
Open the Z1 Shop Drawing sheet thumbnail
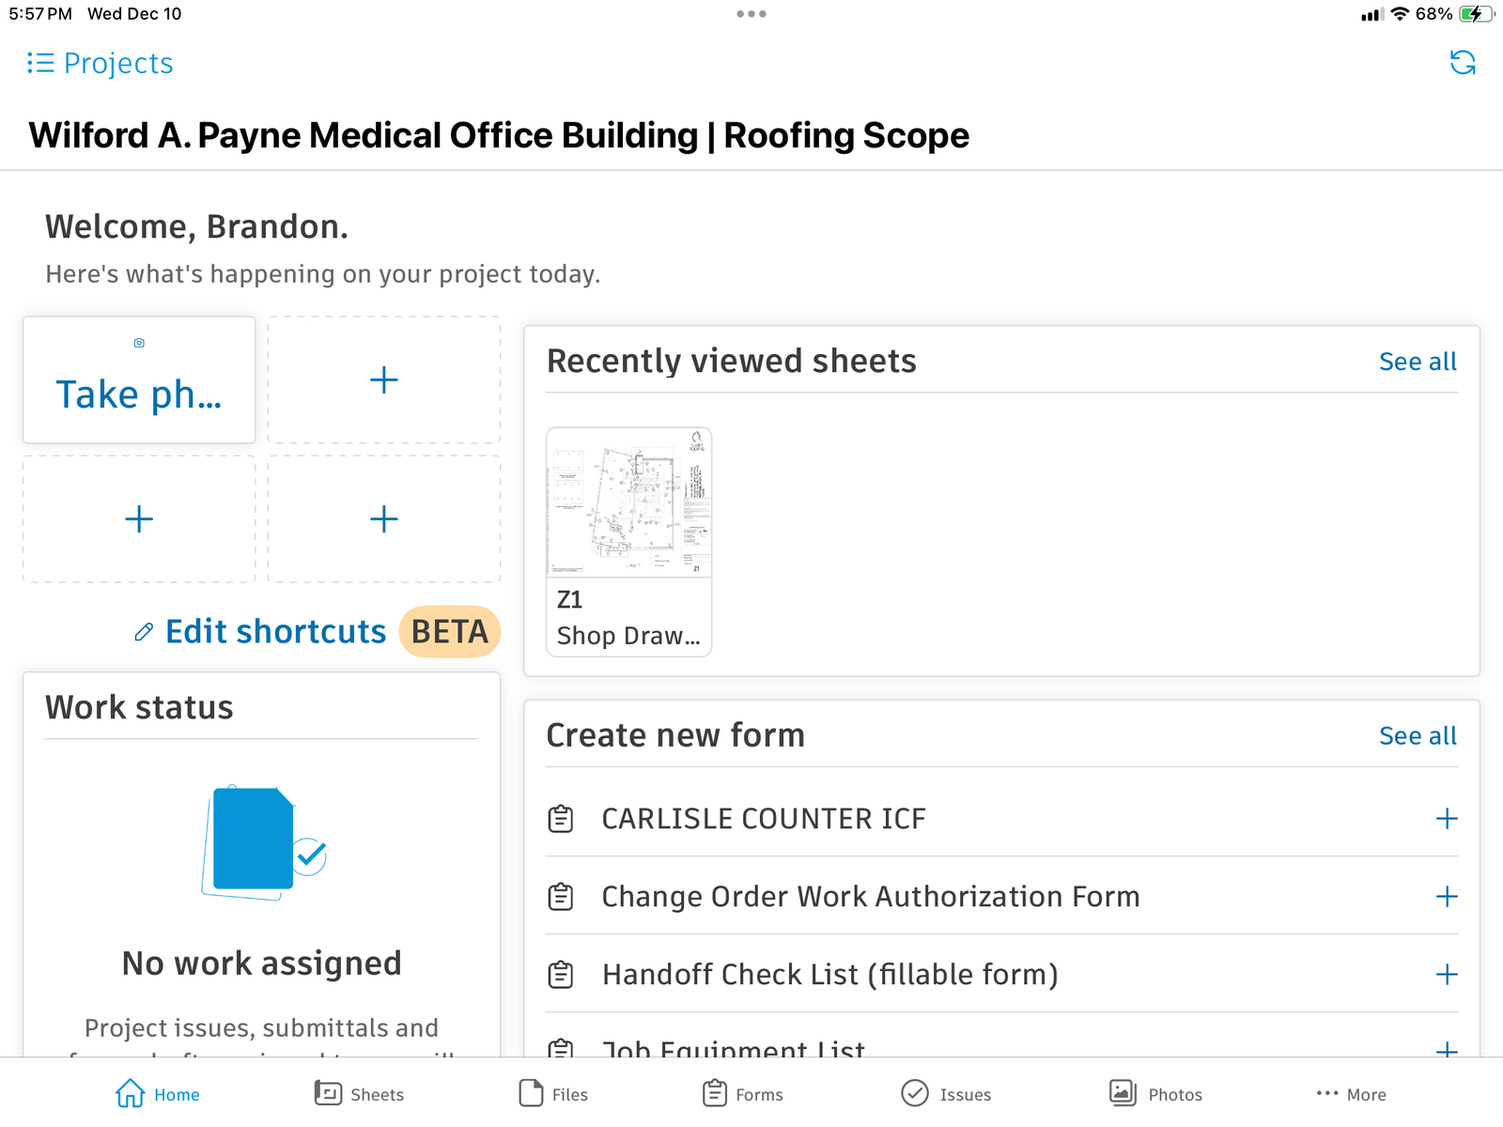pos(628,540)
